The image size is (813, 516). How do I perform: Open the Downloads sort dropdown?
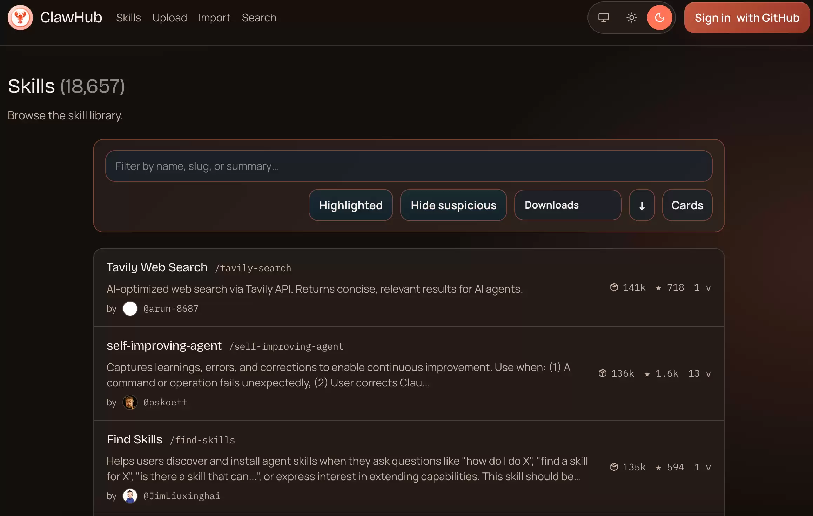tap(567, 205)
